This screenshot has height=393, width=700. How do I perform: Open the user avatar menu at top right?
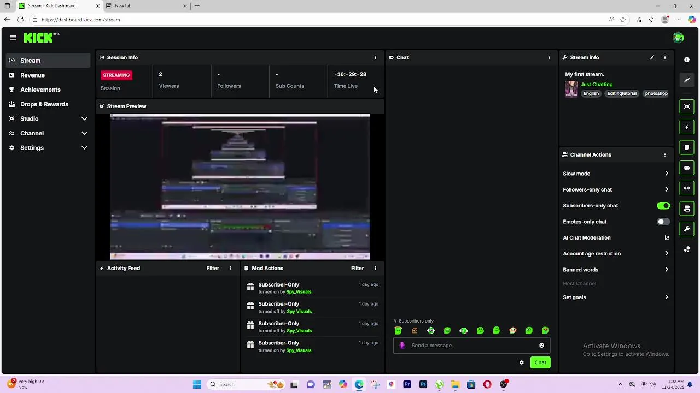tap(678, 38)
